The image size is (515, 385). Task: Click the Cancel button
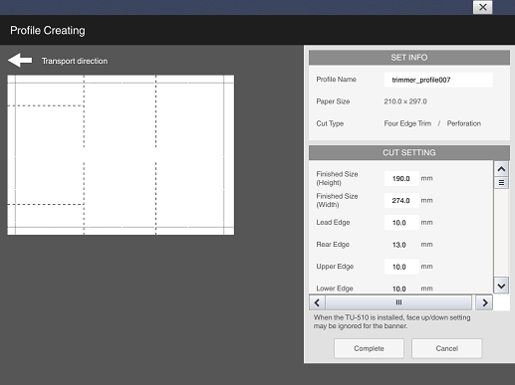click(446, 348)
